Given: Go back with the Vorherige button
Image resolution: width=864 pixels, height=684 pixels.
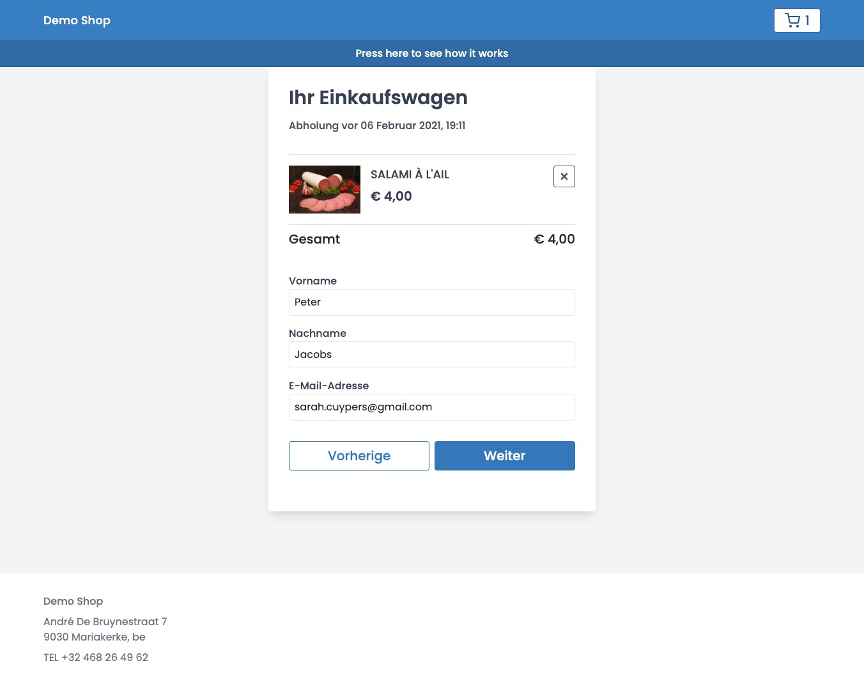Looking at the screenshot, I should point(359,456).
